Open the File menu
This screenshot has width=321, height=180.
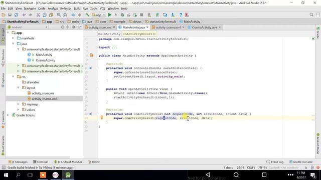[x=4, y=8]
